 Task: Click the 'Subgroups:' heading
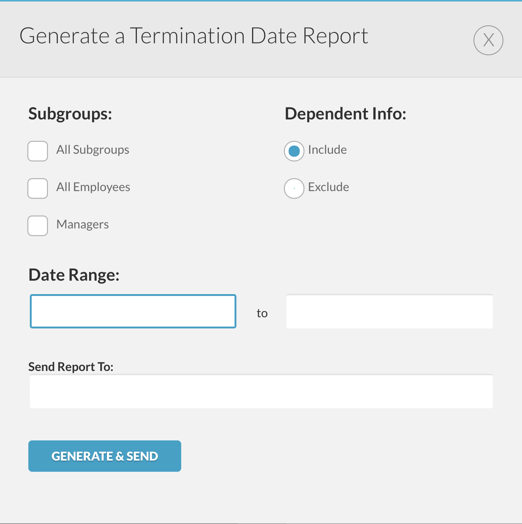(70, 114)
